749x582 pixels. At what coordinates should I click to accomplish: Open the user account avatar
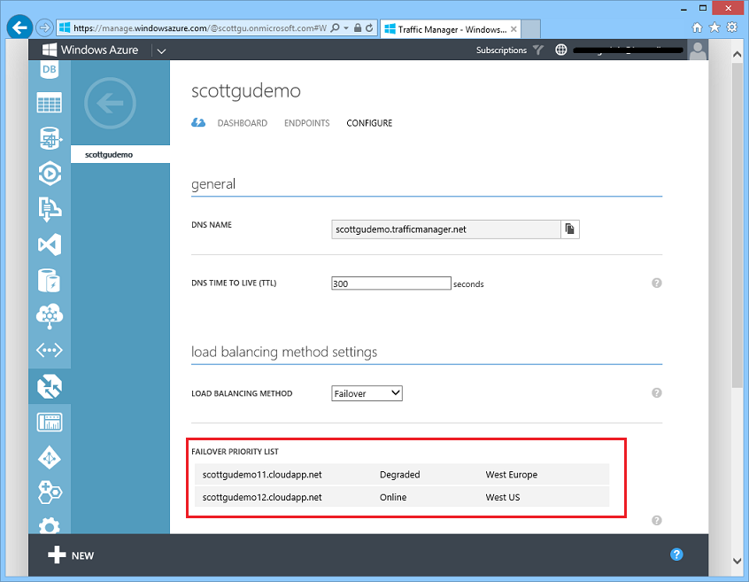[x=698, y=50]
